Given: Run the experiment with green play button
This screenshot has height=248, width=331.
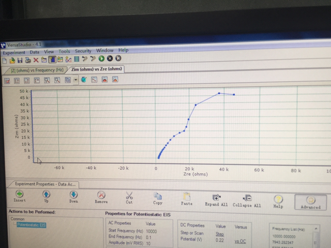Looking at the screenshot, I should (x=101, y=58).
